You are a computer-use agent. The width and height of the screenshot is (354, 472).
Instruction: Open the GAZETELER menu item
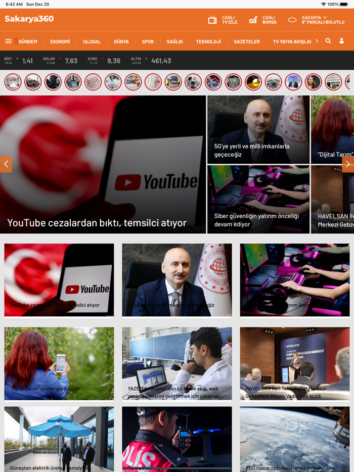coord(247,41)
